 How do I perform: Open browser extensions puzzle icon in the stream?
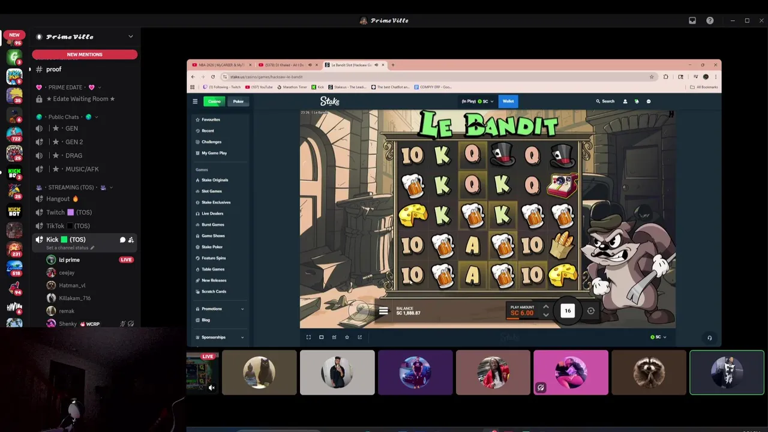[x=666, y=77]
